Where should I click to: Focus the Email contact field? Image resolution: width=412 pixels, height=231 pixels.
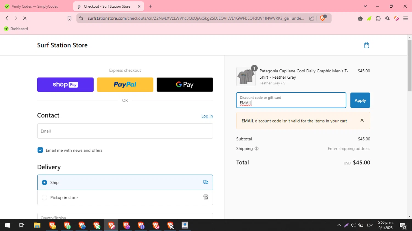(x=125, y=131)
